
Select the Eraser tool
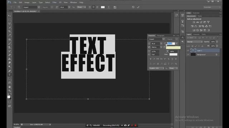click(10, 55)
